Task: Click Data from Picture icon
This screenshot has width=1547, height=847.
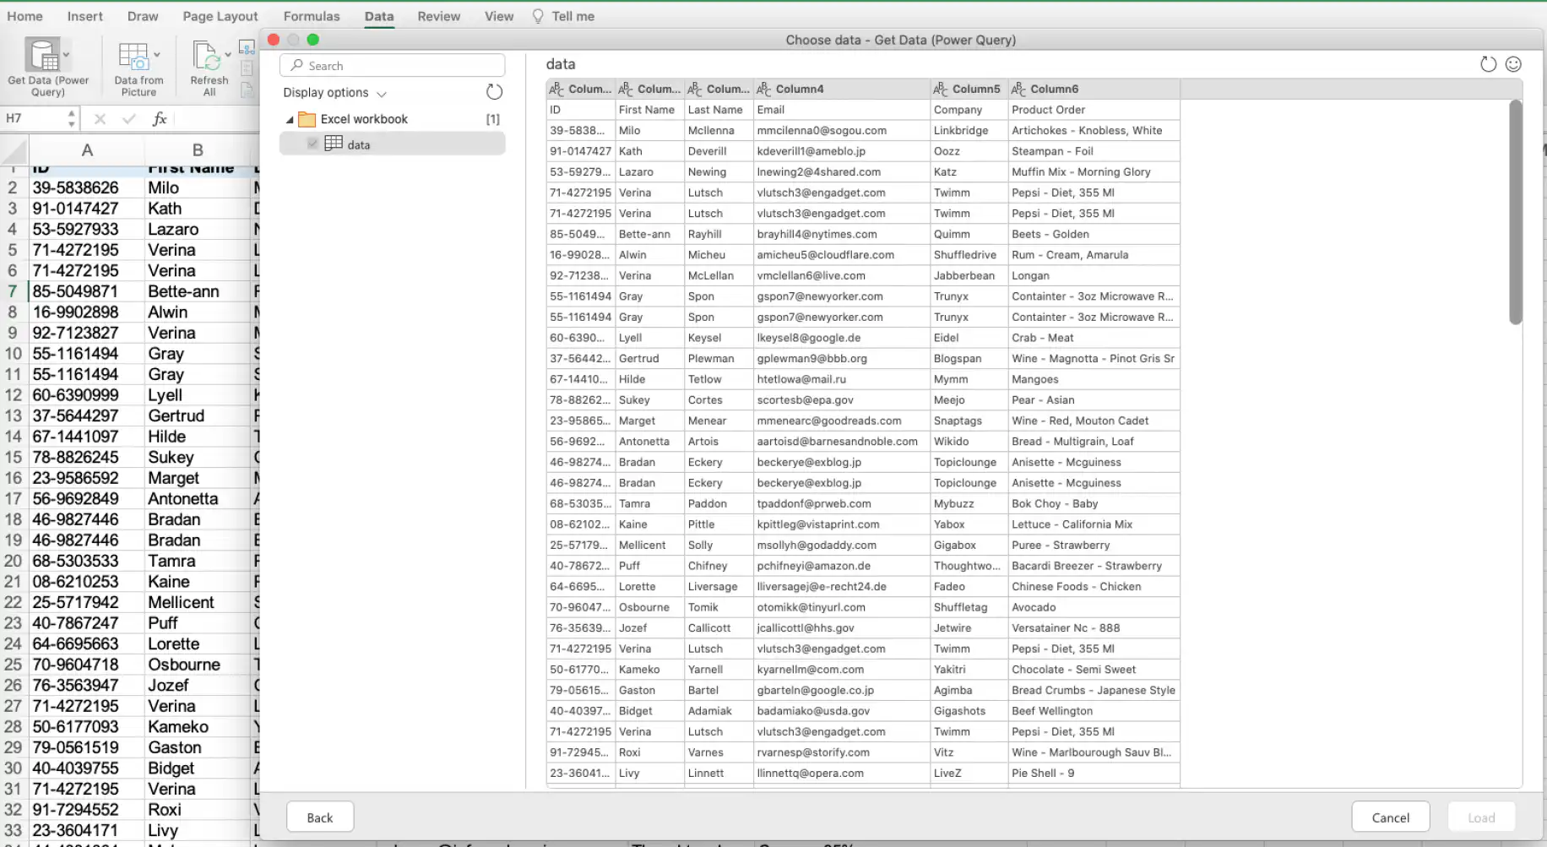Action: tap(133, 56)
